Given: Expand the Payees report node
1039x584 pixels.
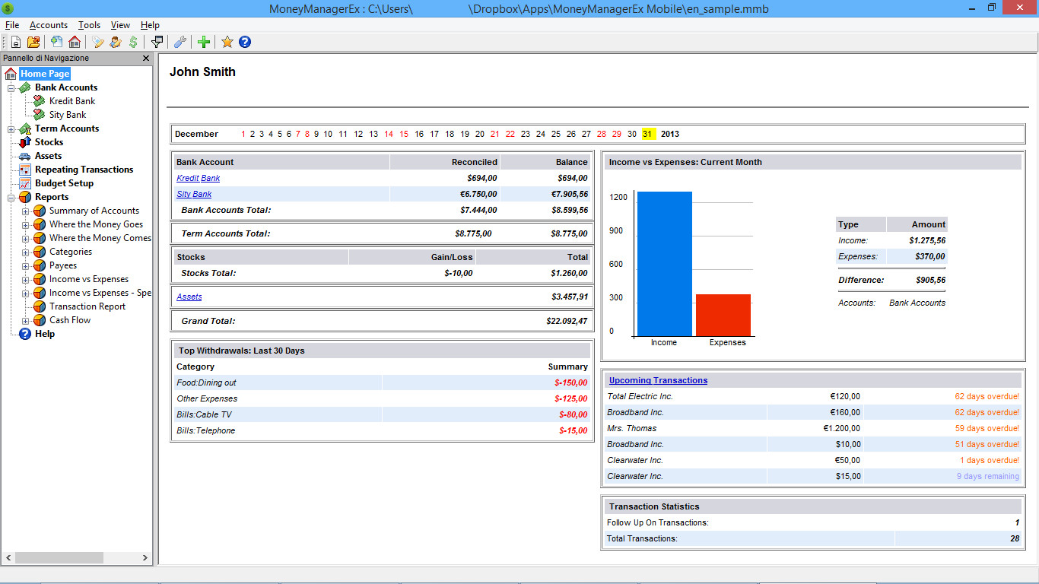Looking at the screenshot, I should [26, 266].
